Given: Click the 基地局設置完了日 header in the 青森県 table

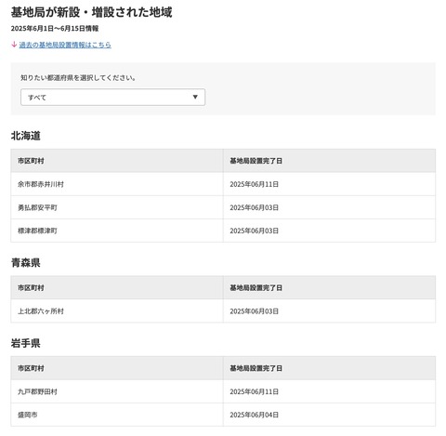Looking at the screenshot, I should point(329,287).
